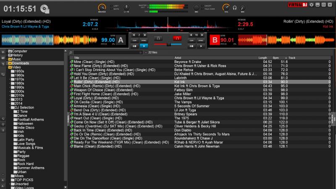336x189 pixels.
Task: Pause deck B using its pause button
Action: pyautogui.click(x=192, y=46)
